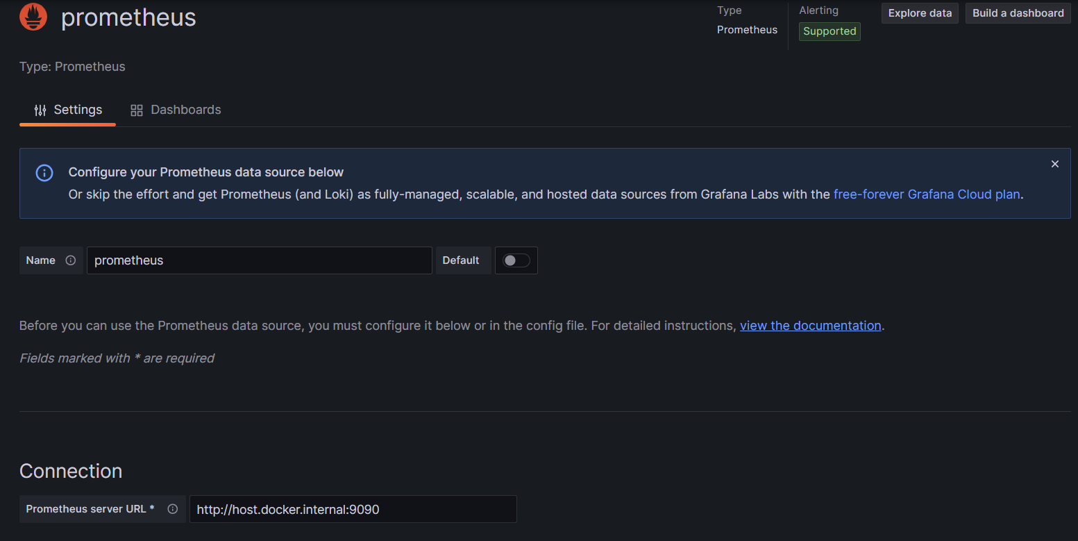Open the view the documentation link

tap(811, 326)
